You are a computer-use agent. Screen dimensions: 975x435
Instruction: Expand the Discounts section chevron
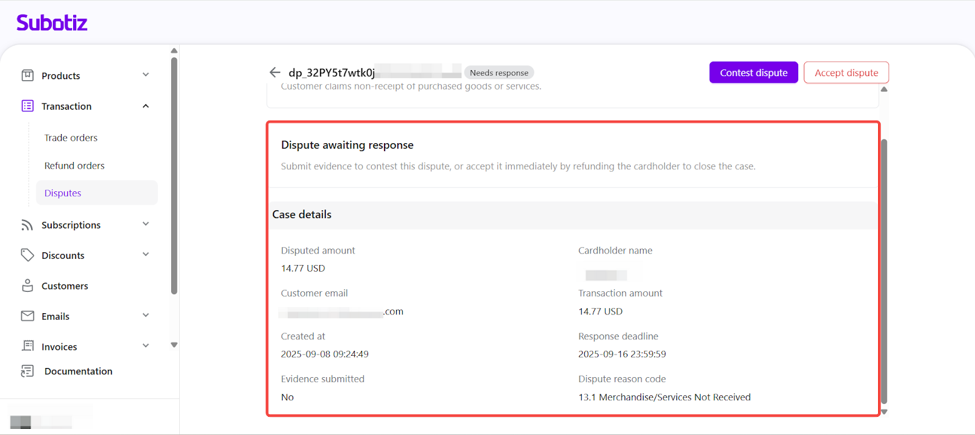click(x=146, y=255)
